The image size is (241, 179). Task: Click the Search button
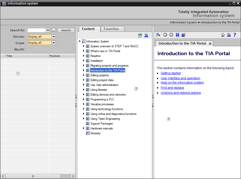pos(66,30)
